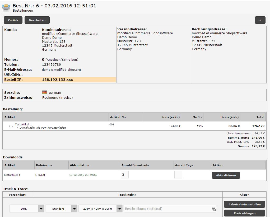Open the DHL carrier dropdown
The width and height of the screenshot is (270, 217).
(x=26, y=209)
